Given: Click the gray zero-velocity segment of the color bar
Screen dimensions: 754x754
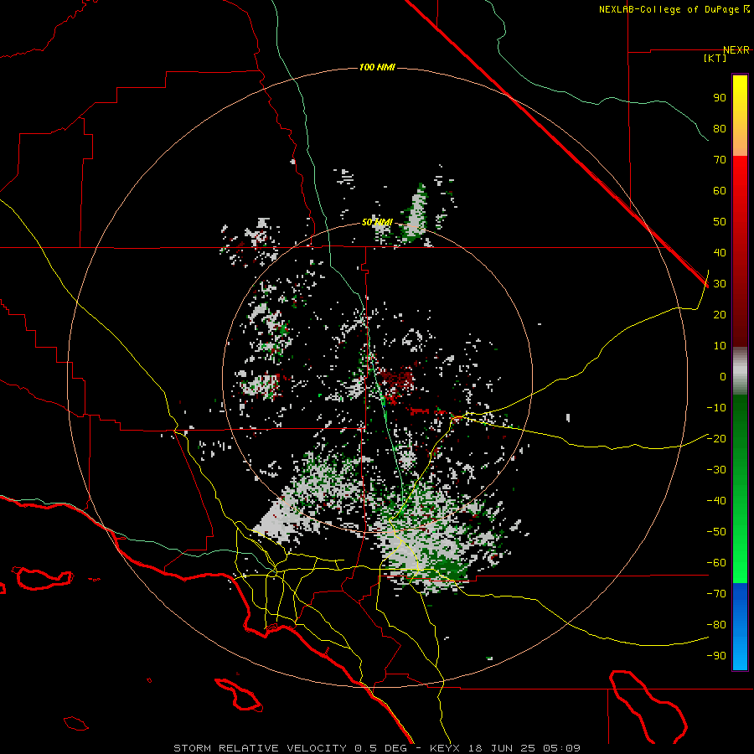Looking at the screenshot, I should coord(740,370).
